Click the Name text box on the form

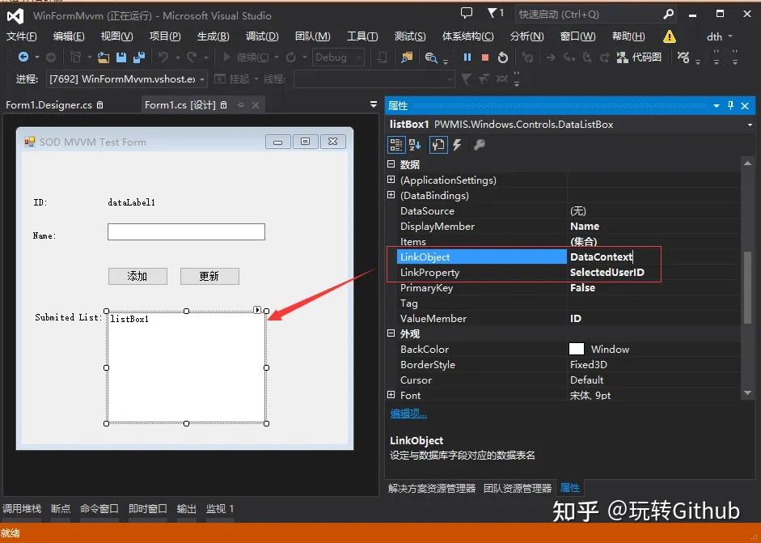186,231
